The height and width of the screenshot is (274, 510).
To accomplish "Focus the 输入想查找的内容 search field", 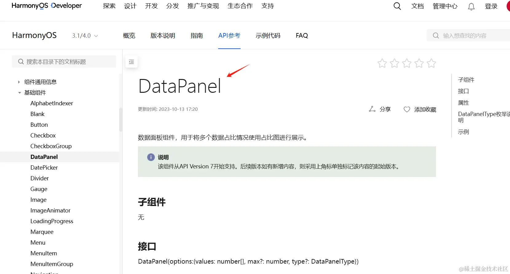I will (468, 36).
